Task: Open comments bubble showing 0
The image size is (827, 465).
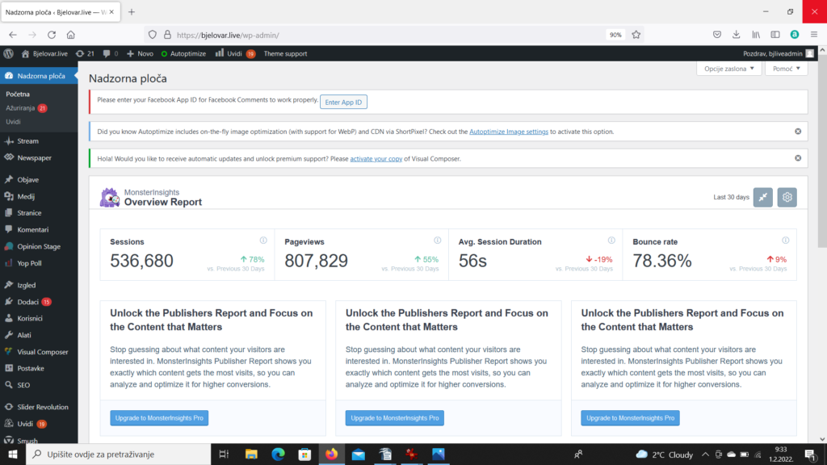Action: click(110, 53)
